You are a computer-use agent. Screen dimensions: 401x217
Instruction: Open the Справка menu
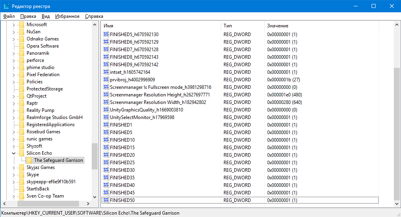pyautogui.click(x=94, y=16)
